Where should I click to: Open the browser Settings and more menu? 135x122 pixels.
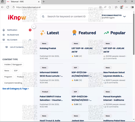(127, 7)
